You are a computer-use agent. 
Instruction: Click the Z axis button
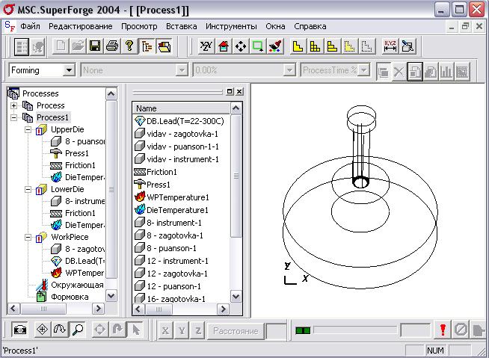(x=198, y=331)
